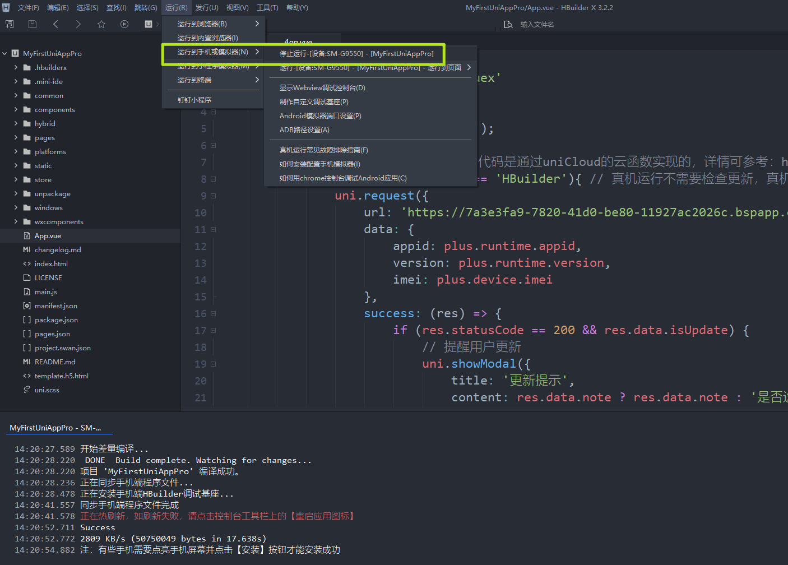
Task: Collapse the MyFirstUniAppPro project root
Action: (x=4, y=54)
